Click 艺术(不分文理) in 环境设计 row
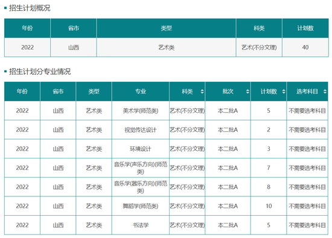This screenshot has width=332, height=238. pos(187,149)
